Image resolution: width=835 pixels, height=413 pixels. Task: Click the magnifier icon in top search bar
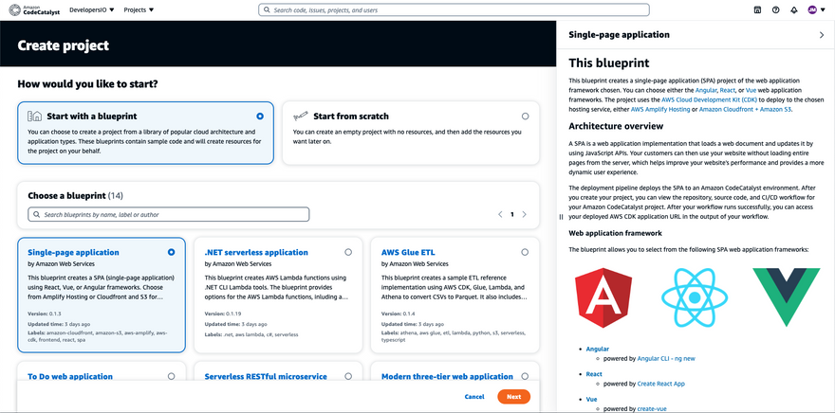pyautogui.click(x=267, y=9)
